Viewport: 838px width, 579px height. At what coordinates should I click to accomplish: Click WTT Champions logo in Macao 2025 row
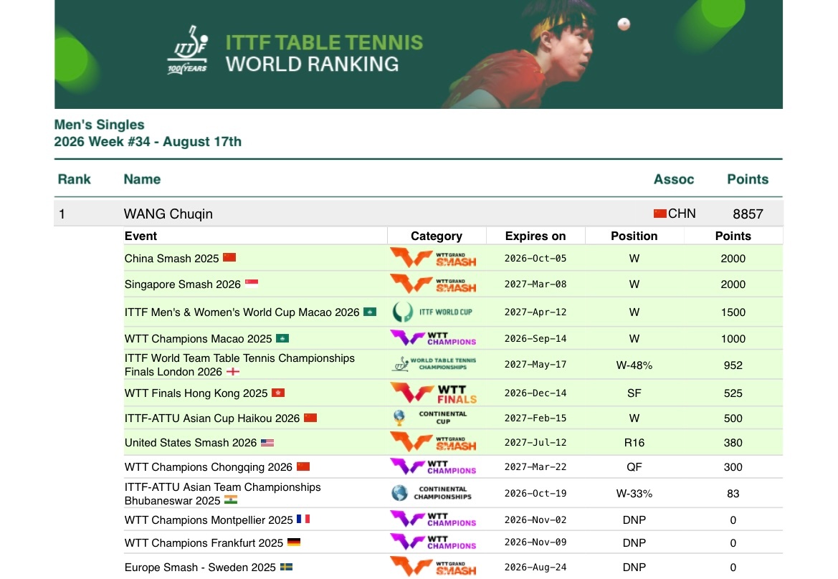pos(433,338)
